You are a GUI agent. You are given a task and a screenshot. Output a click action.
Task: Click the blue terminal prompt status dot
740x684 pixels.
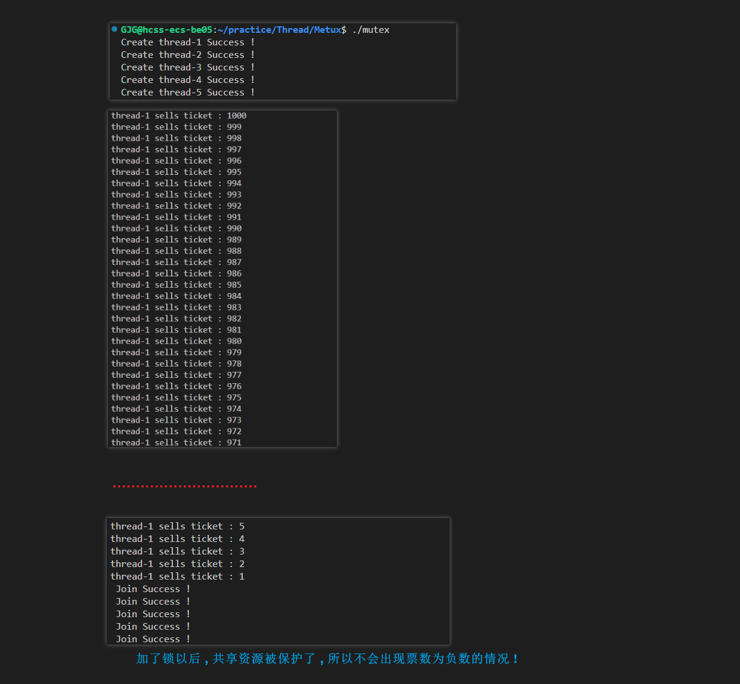coord(114,29)
